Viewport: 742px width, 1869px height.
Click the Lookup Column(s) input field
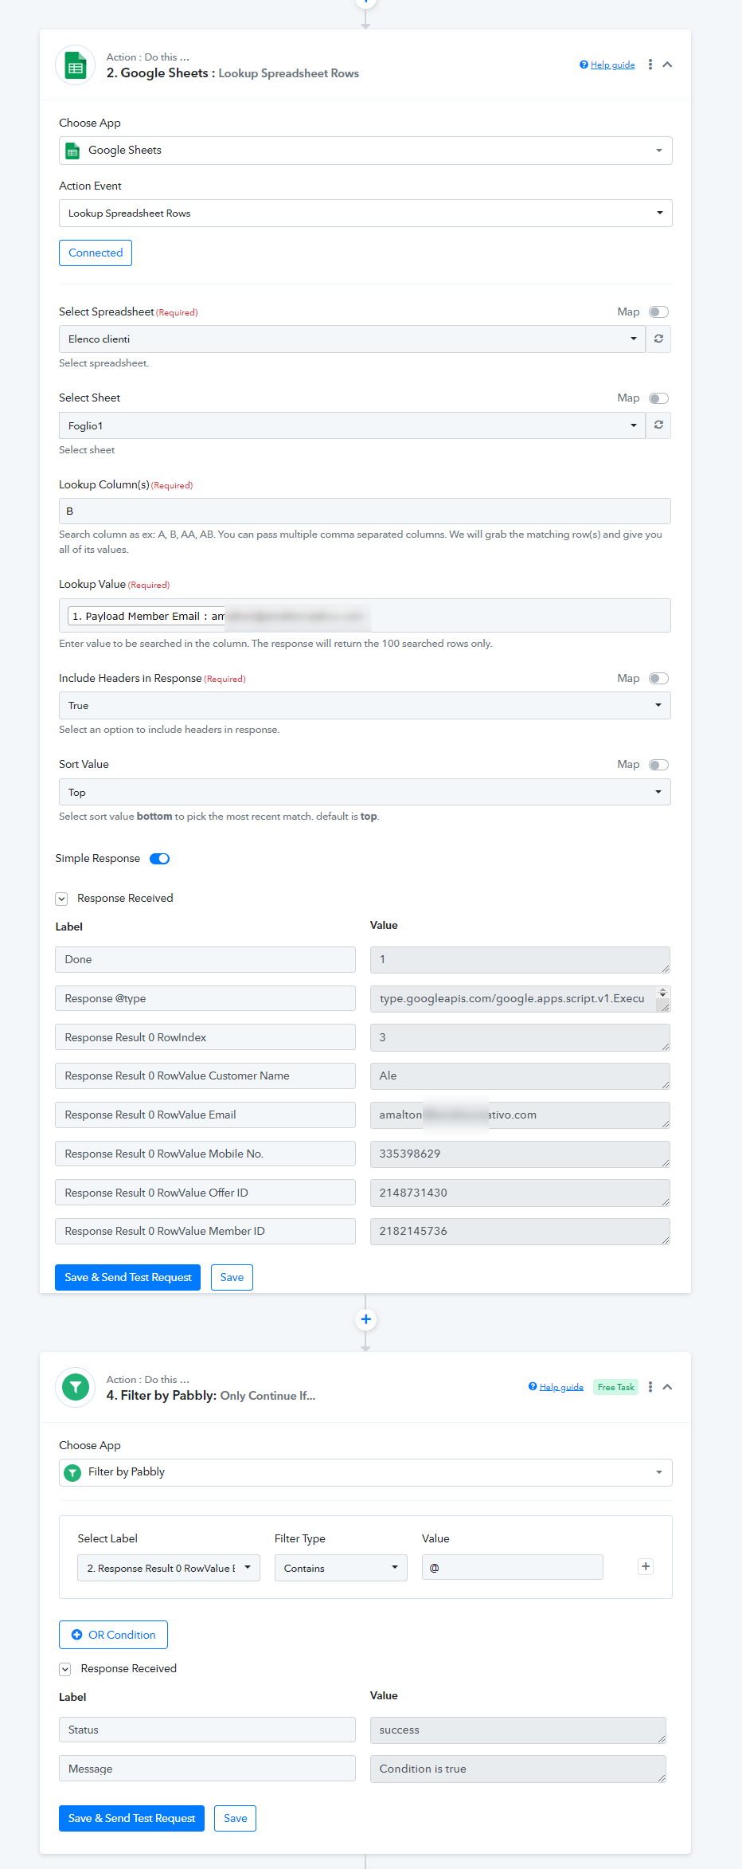[365, 511]
